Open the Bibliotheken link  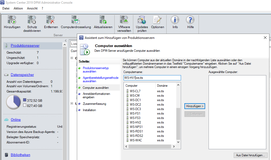[x=20, y=155]
